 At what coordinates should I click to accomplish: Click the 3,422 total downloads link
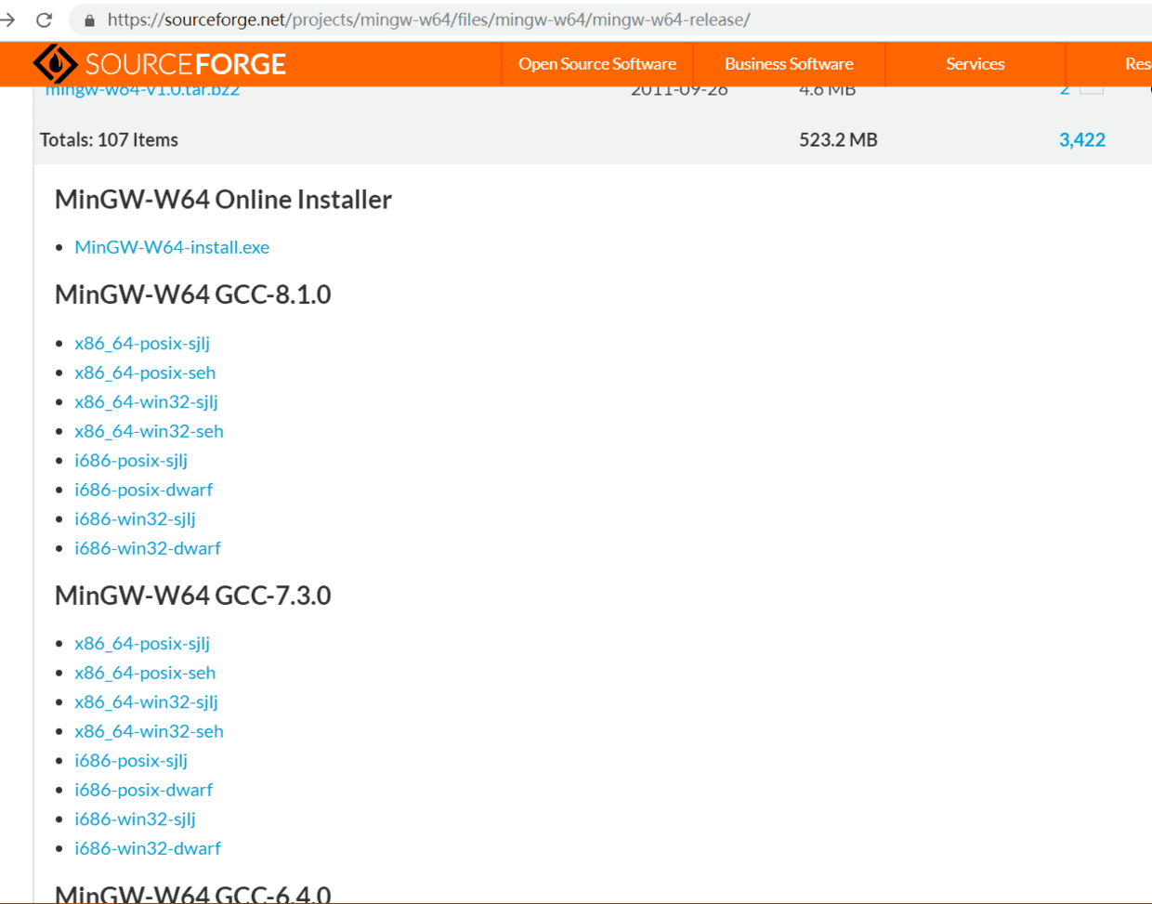[x=1082, y=139]
